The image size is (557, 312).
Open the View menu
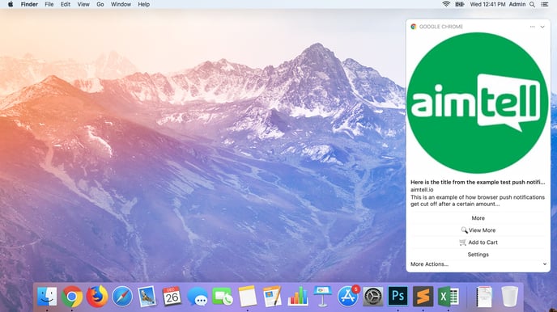(x=83, y=4)
